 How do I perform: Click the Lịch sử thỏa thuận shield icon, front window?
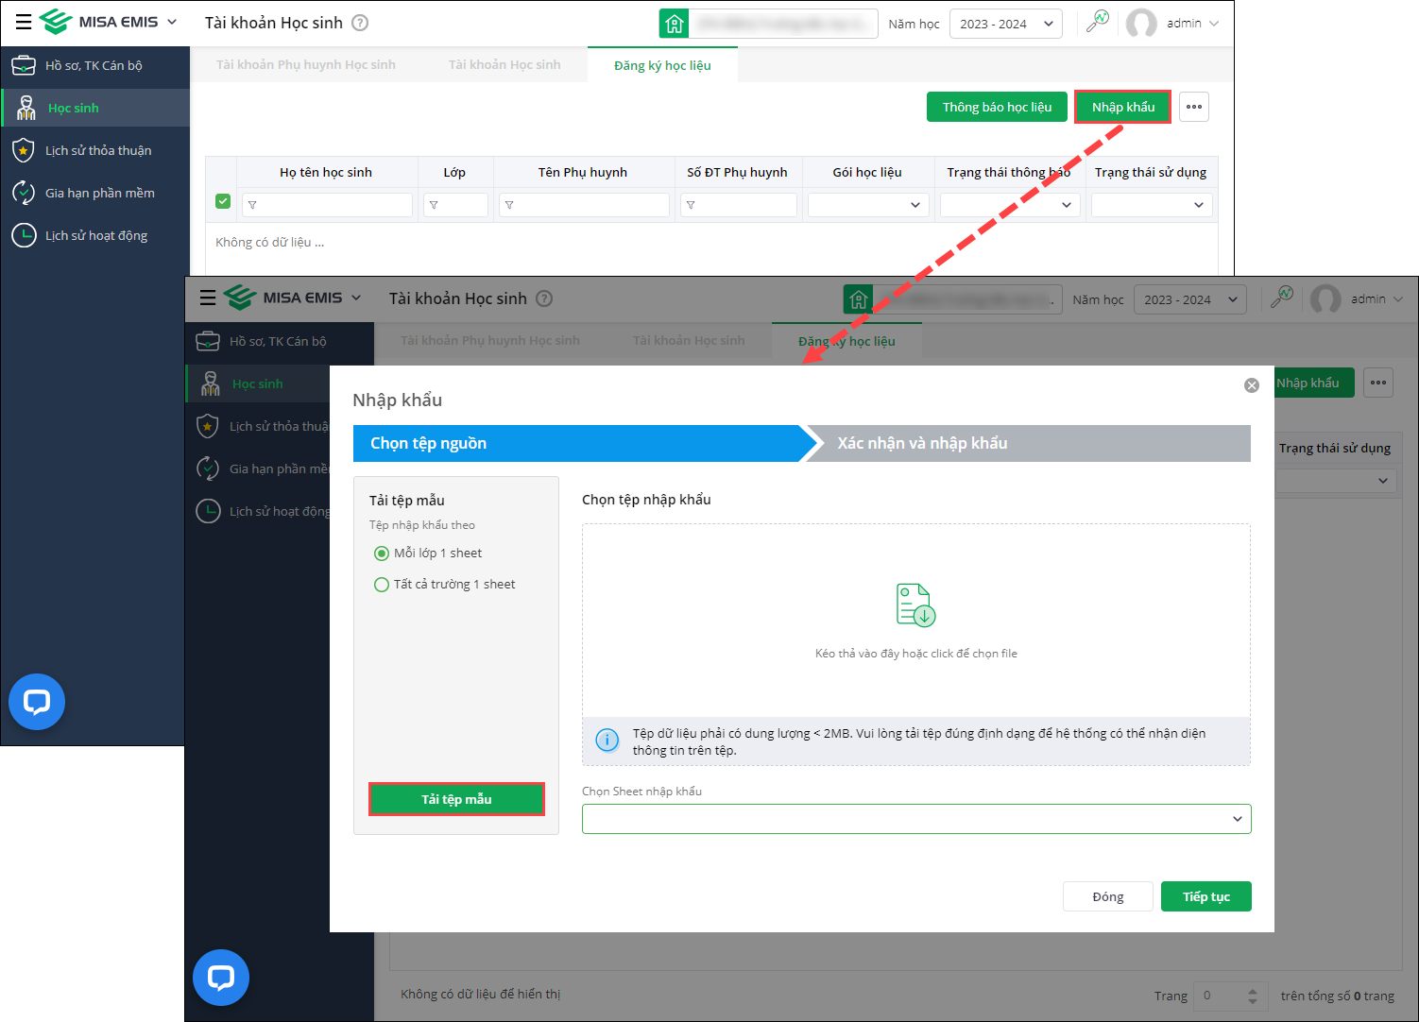click(208, 426)
